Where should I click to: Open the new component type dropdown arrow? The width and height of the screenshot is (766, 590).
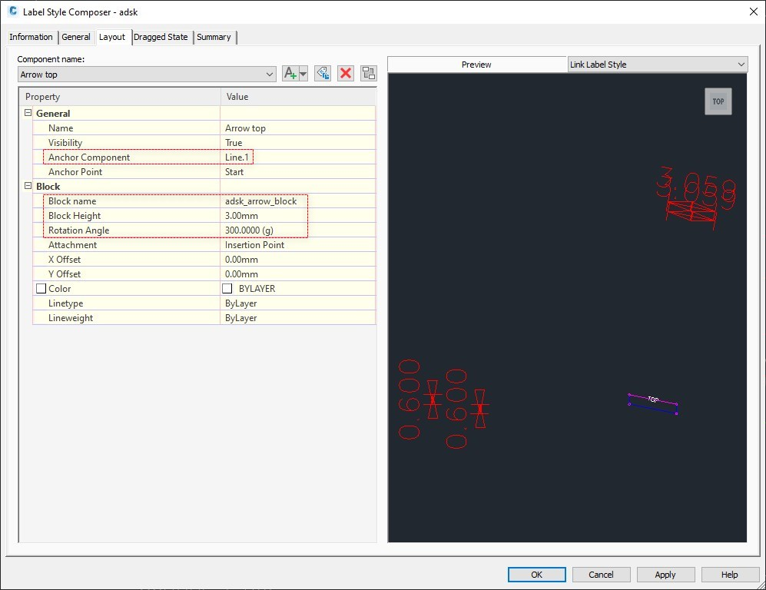[x=301, y=73]
